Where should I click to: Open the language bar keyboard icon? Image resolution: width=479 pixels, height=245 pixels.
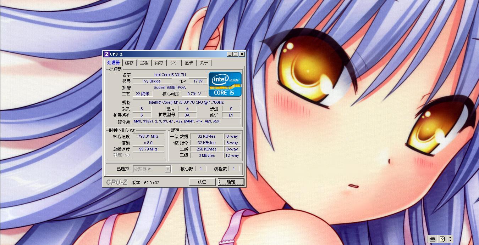[432, 239]
